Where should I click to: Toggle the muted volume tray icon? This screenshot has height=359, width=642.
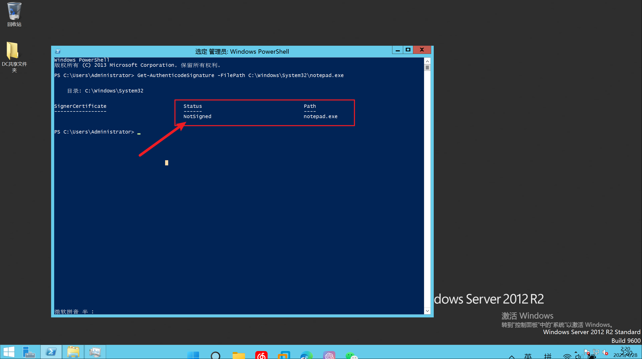pyautogui.click(x=605, y=352)
